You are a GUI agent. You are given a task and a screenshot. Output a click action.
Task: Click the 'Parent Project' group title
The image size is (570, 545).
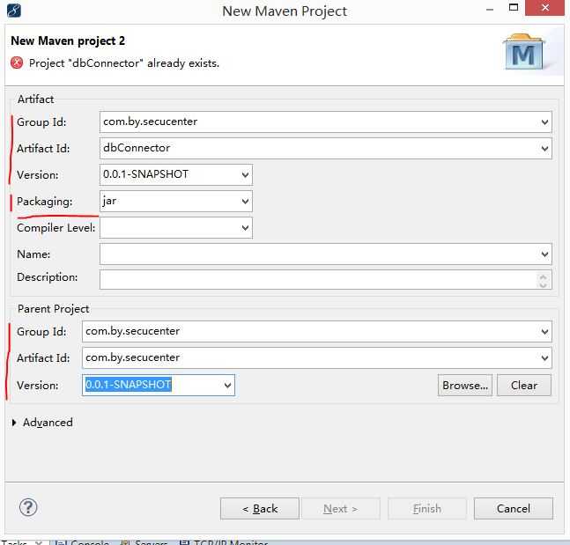tap(53, 309)
